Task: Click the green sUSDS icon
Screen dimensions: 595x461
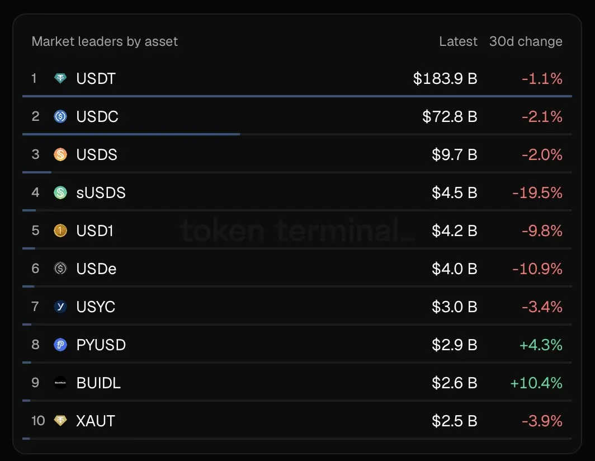Action: [60, 192]
